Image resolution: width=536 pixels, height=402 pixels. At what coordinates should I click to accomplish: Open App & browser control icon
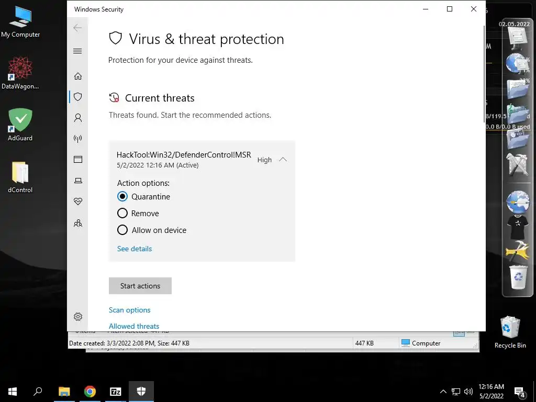coord(78,159)
